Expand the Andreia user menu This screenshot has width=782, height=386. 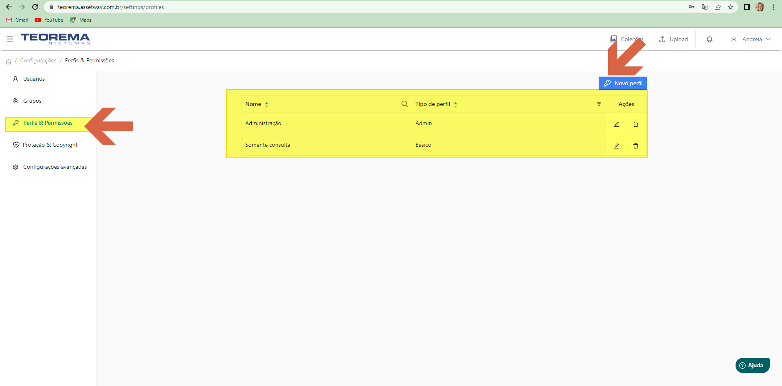tap(751, 39)
